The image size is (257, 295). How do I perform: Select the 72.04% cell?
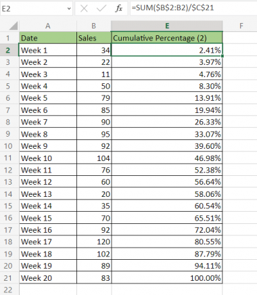[167, 230]
